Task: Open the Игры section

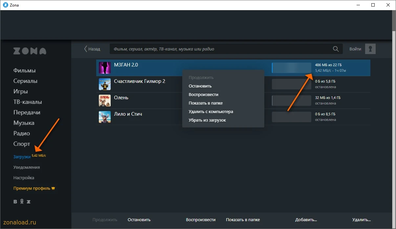Action: coord(20,91)
